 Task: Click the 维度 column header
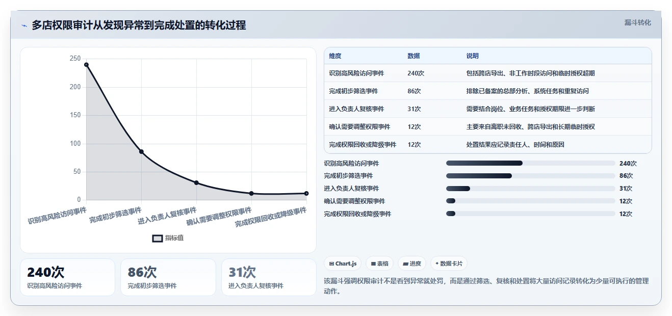point(335,56)
